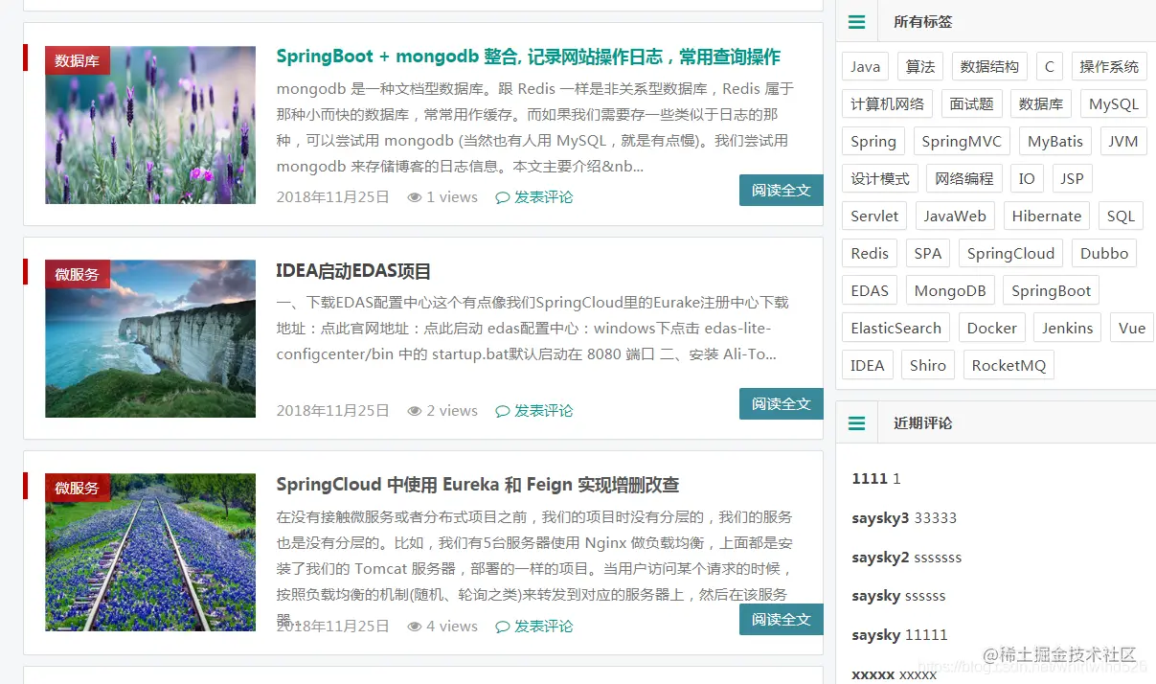Viewport: 1156px width, 684px height.
Task: Select the ElasticSearch tag
Action: [896, 328]
